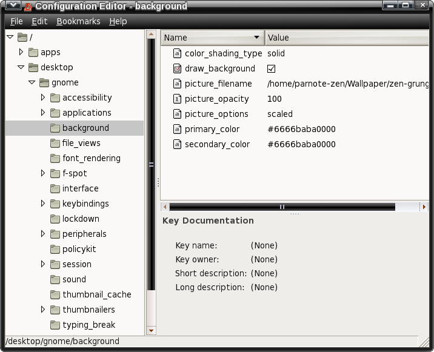434x352 pixels.
Task: Click the accessibility folder icon
Action: [55, 98]
